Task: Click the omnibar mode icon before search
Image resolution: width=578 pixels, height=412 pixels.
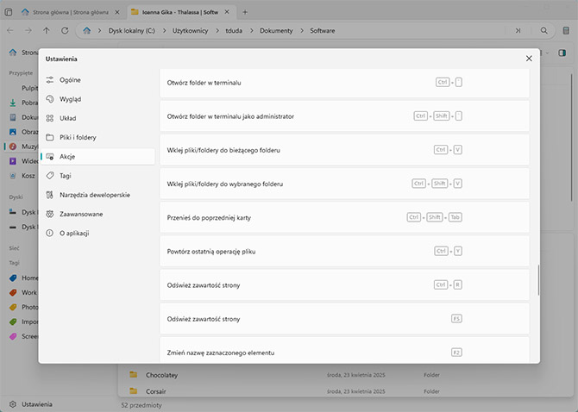Action: (518, 30)
